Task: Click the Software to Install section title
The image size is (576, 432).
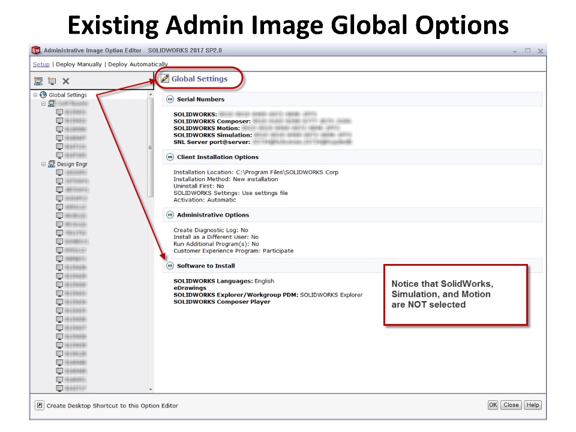Action: (x=206, y=266)
